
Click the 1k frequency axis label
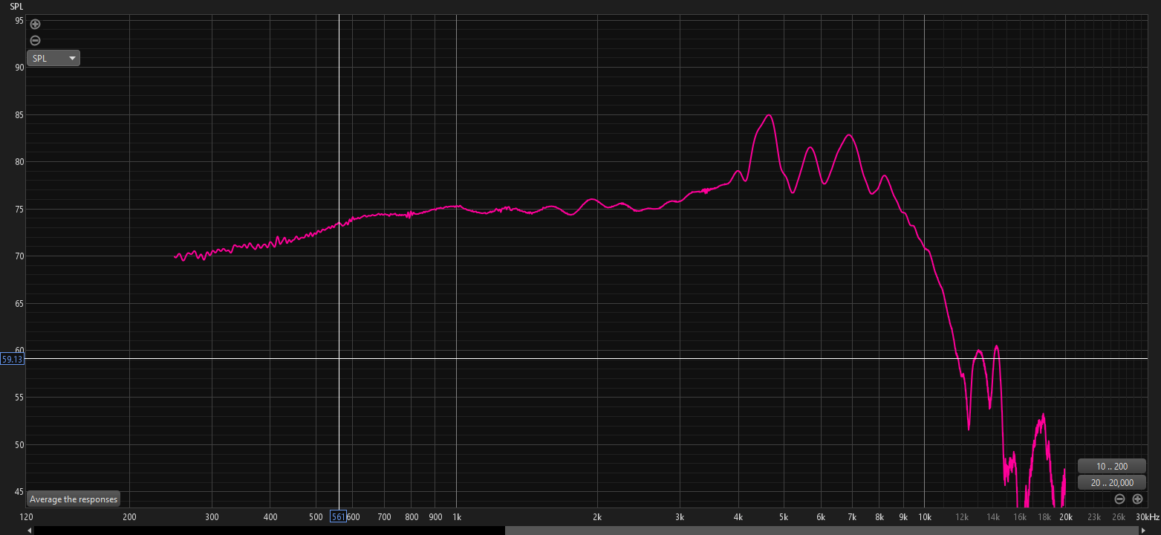pos(456,516)
